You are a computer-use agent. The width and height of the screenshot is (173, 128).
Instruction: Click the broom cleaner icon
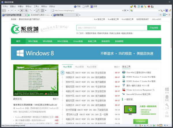[x=145, y=7]
